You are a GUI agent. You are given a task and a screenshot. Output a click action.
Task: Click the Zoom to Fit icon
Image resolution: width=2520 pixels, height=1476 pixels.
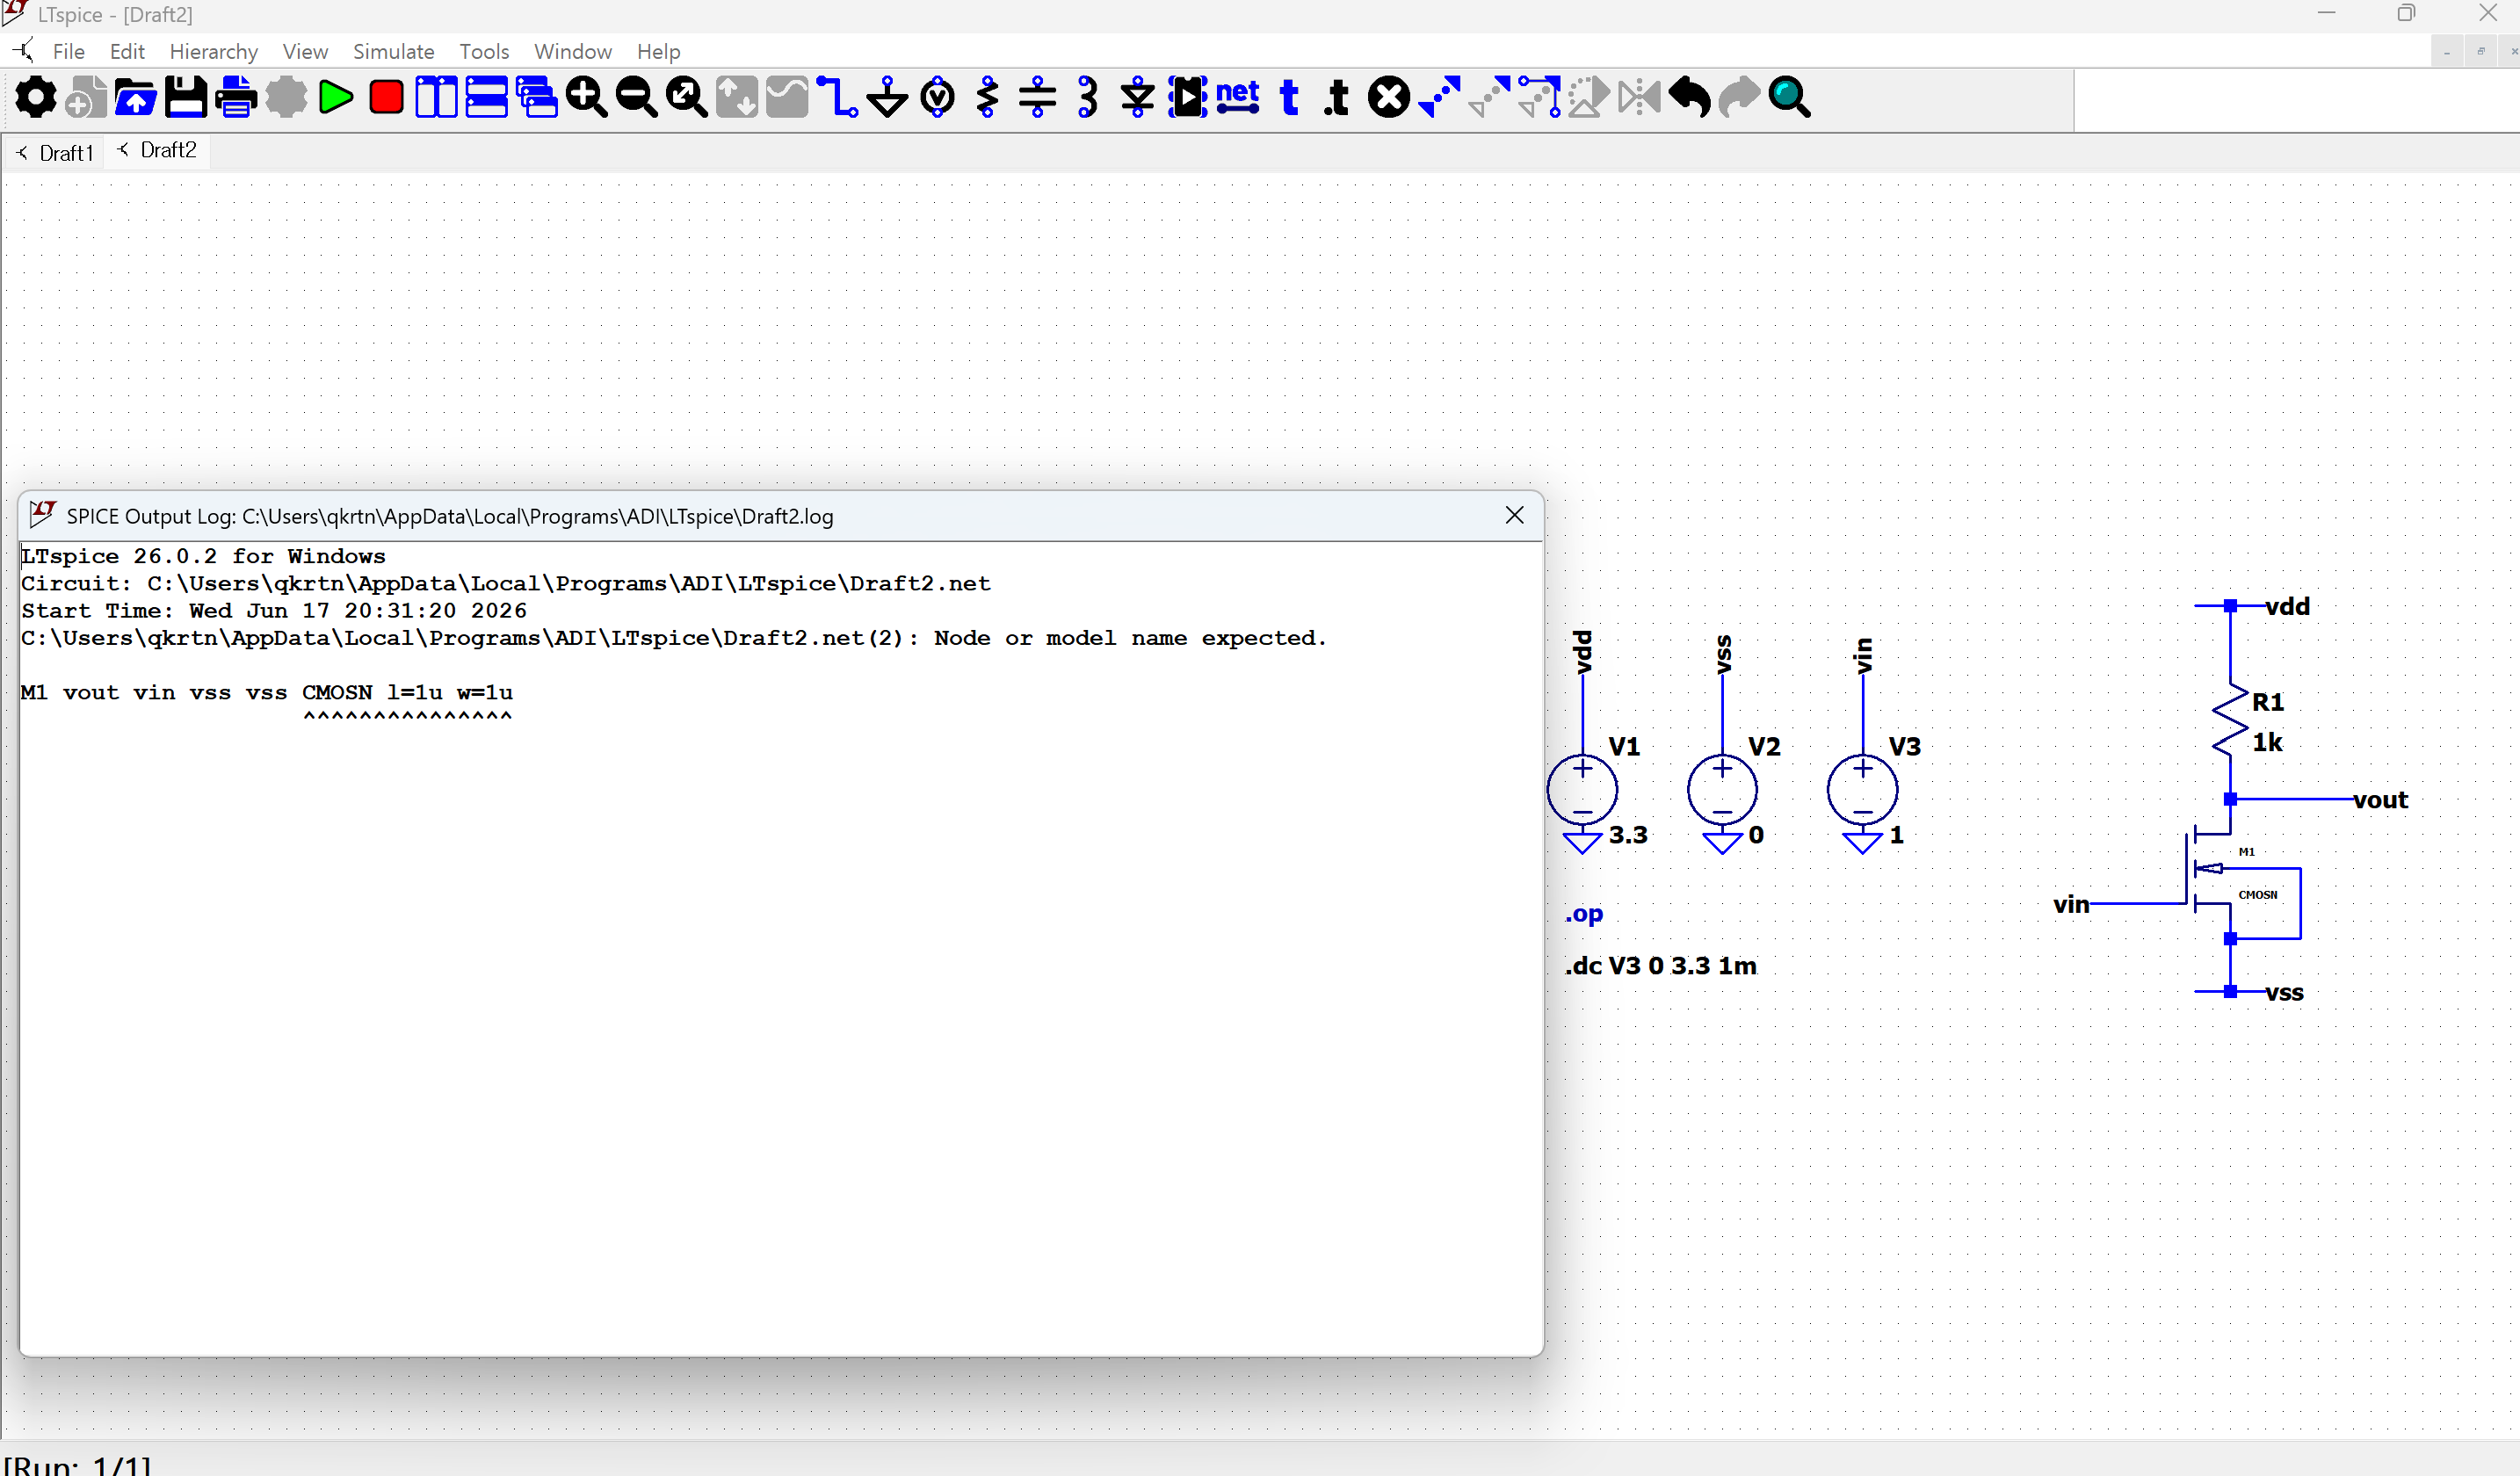click(x=687, y=97)
